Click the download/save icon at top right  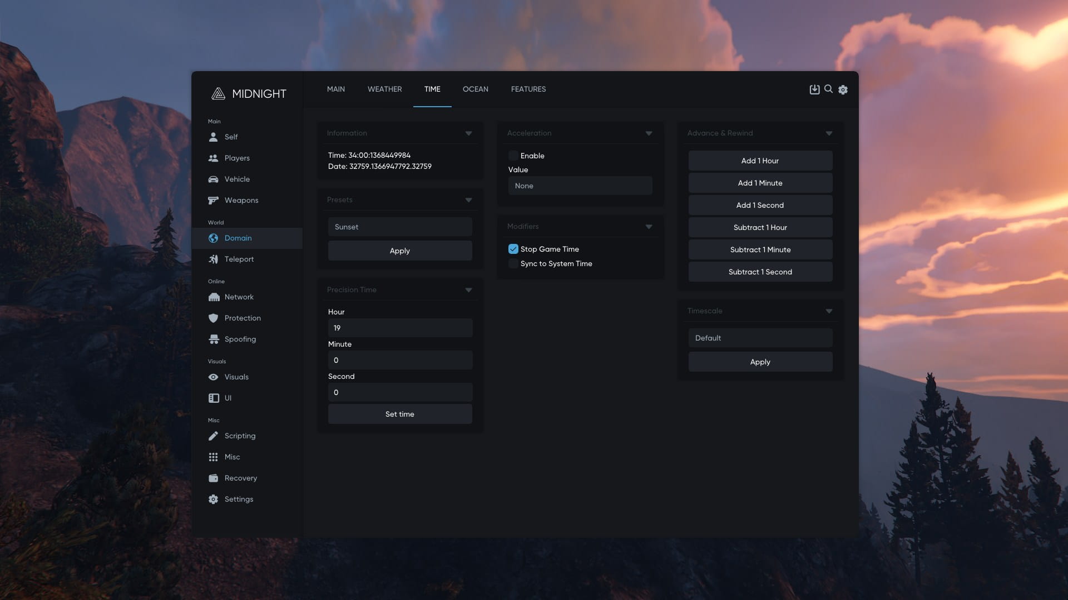coord(814,89)
